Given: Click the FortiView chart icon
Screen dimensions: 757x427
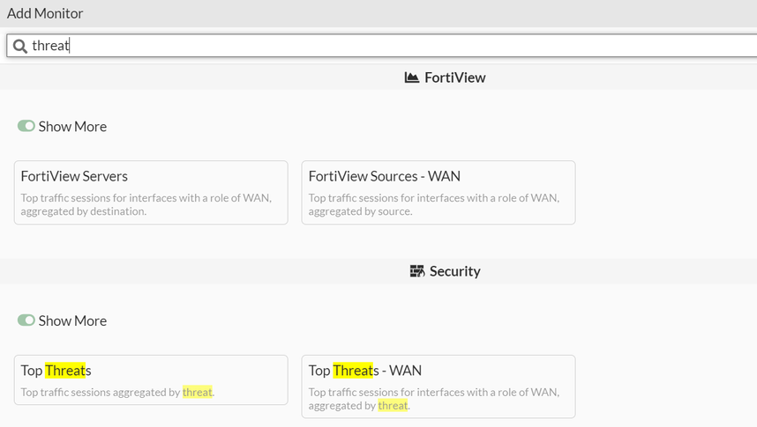Looking at the screenshot, I should tap(411, 77).
